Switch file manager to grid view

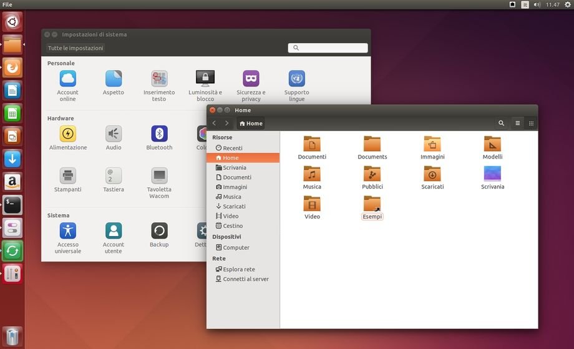tap(531, 124)
